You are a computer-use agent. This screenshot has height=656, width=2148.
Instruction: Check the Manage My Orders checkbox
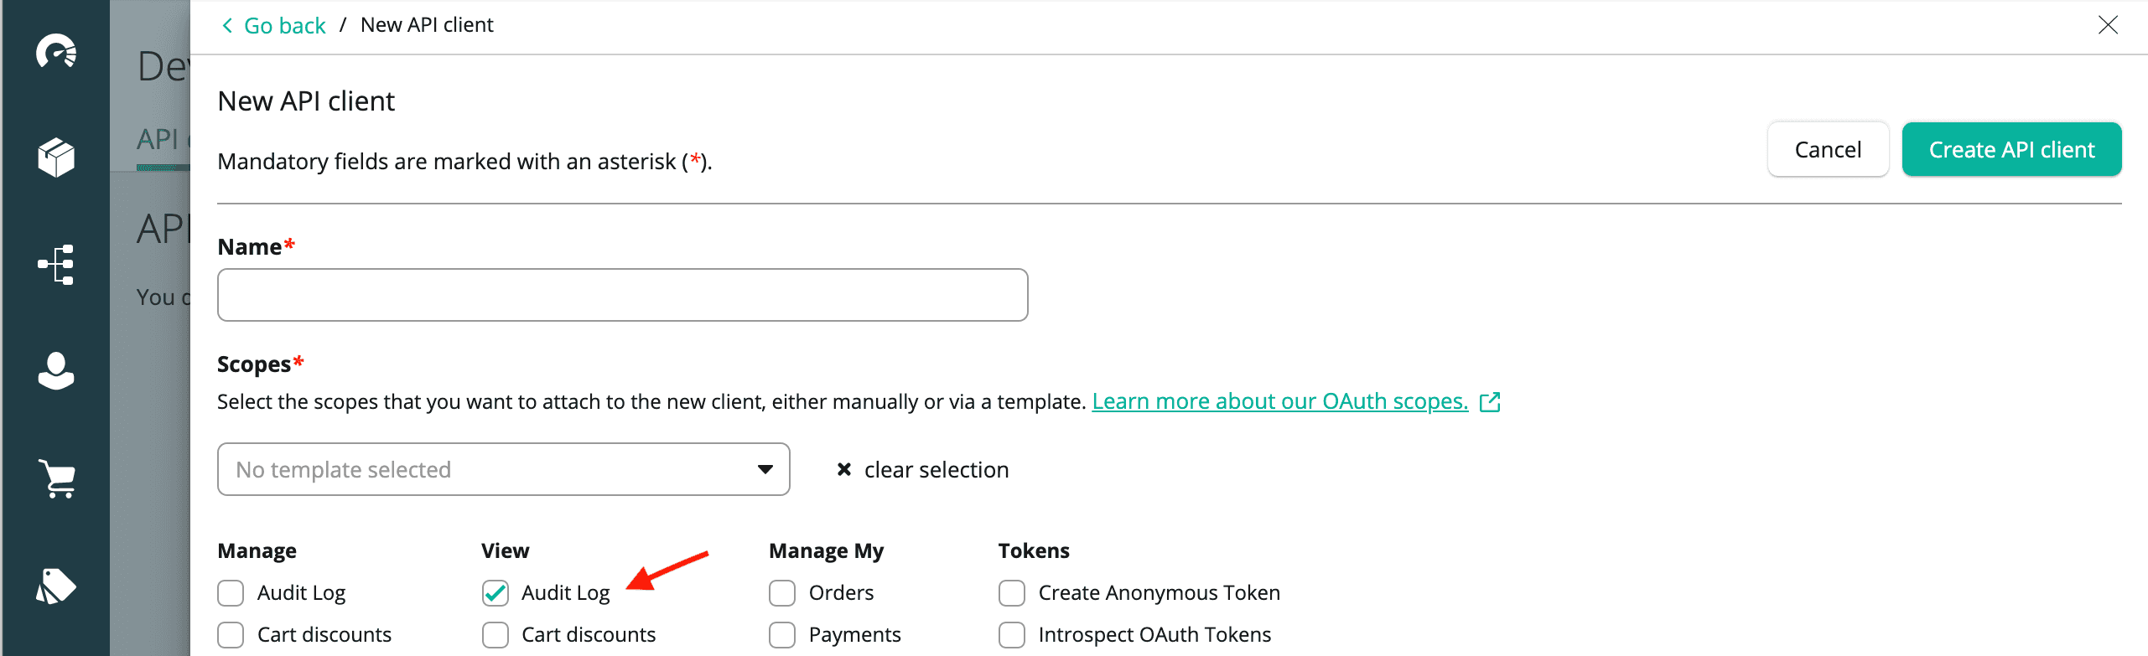782,593
